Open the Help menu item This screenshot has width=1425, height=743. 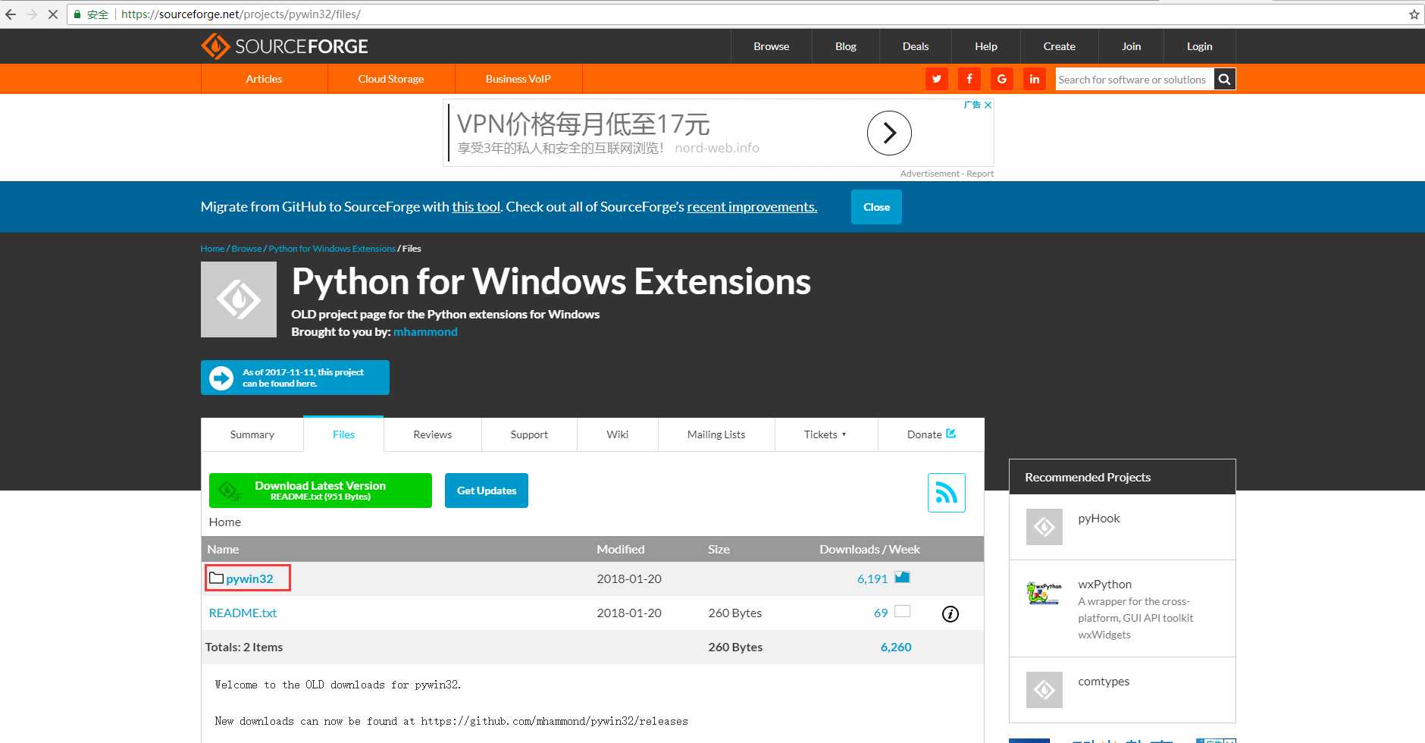(x=985, y=46)
